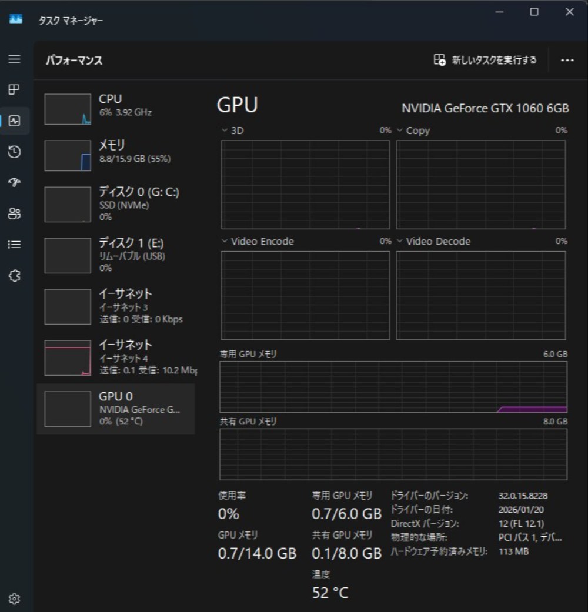Select the イーサネット 3 network item

(116, 306)
